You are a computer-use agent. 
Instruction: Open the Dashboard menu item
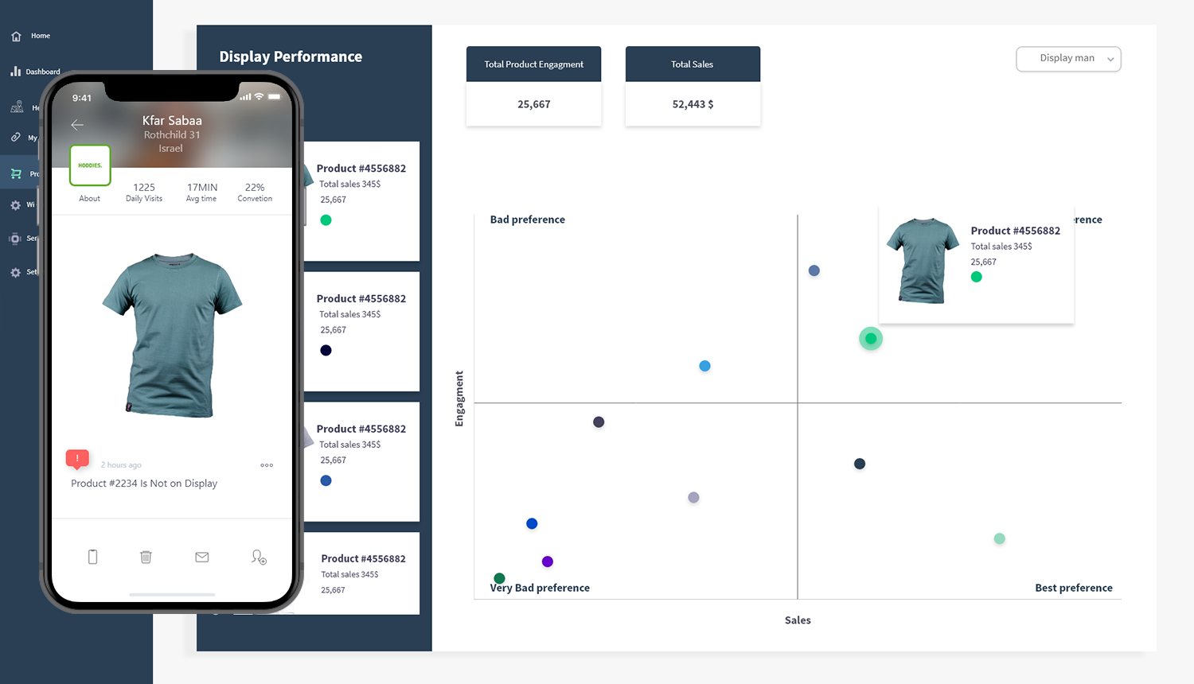click(43, 72)
